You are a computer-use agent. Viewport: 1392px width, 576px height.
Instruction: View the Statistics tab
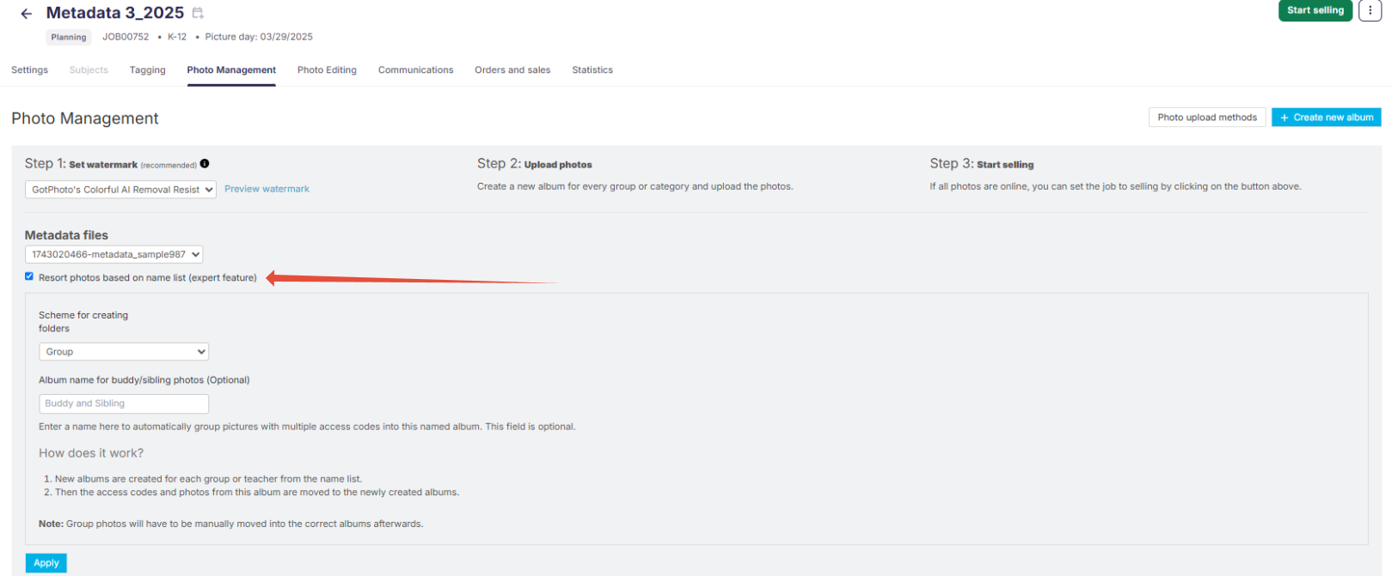point(592,70)
